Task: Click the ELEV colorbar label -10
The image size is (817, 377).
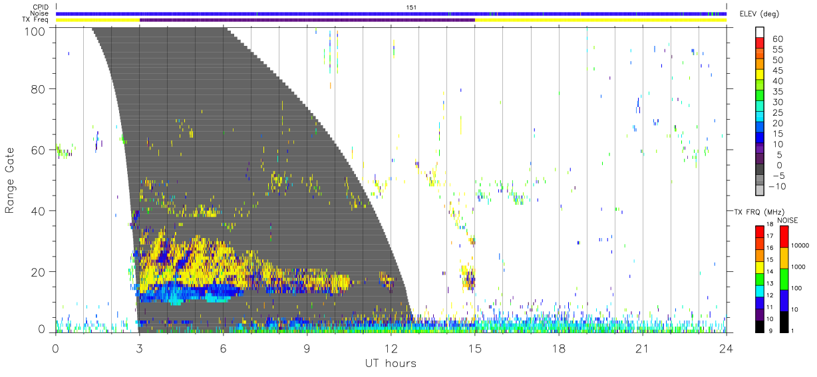Action: pyautogui.click(x=777, y=186)
